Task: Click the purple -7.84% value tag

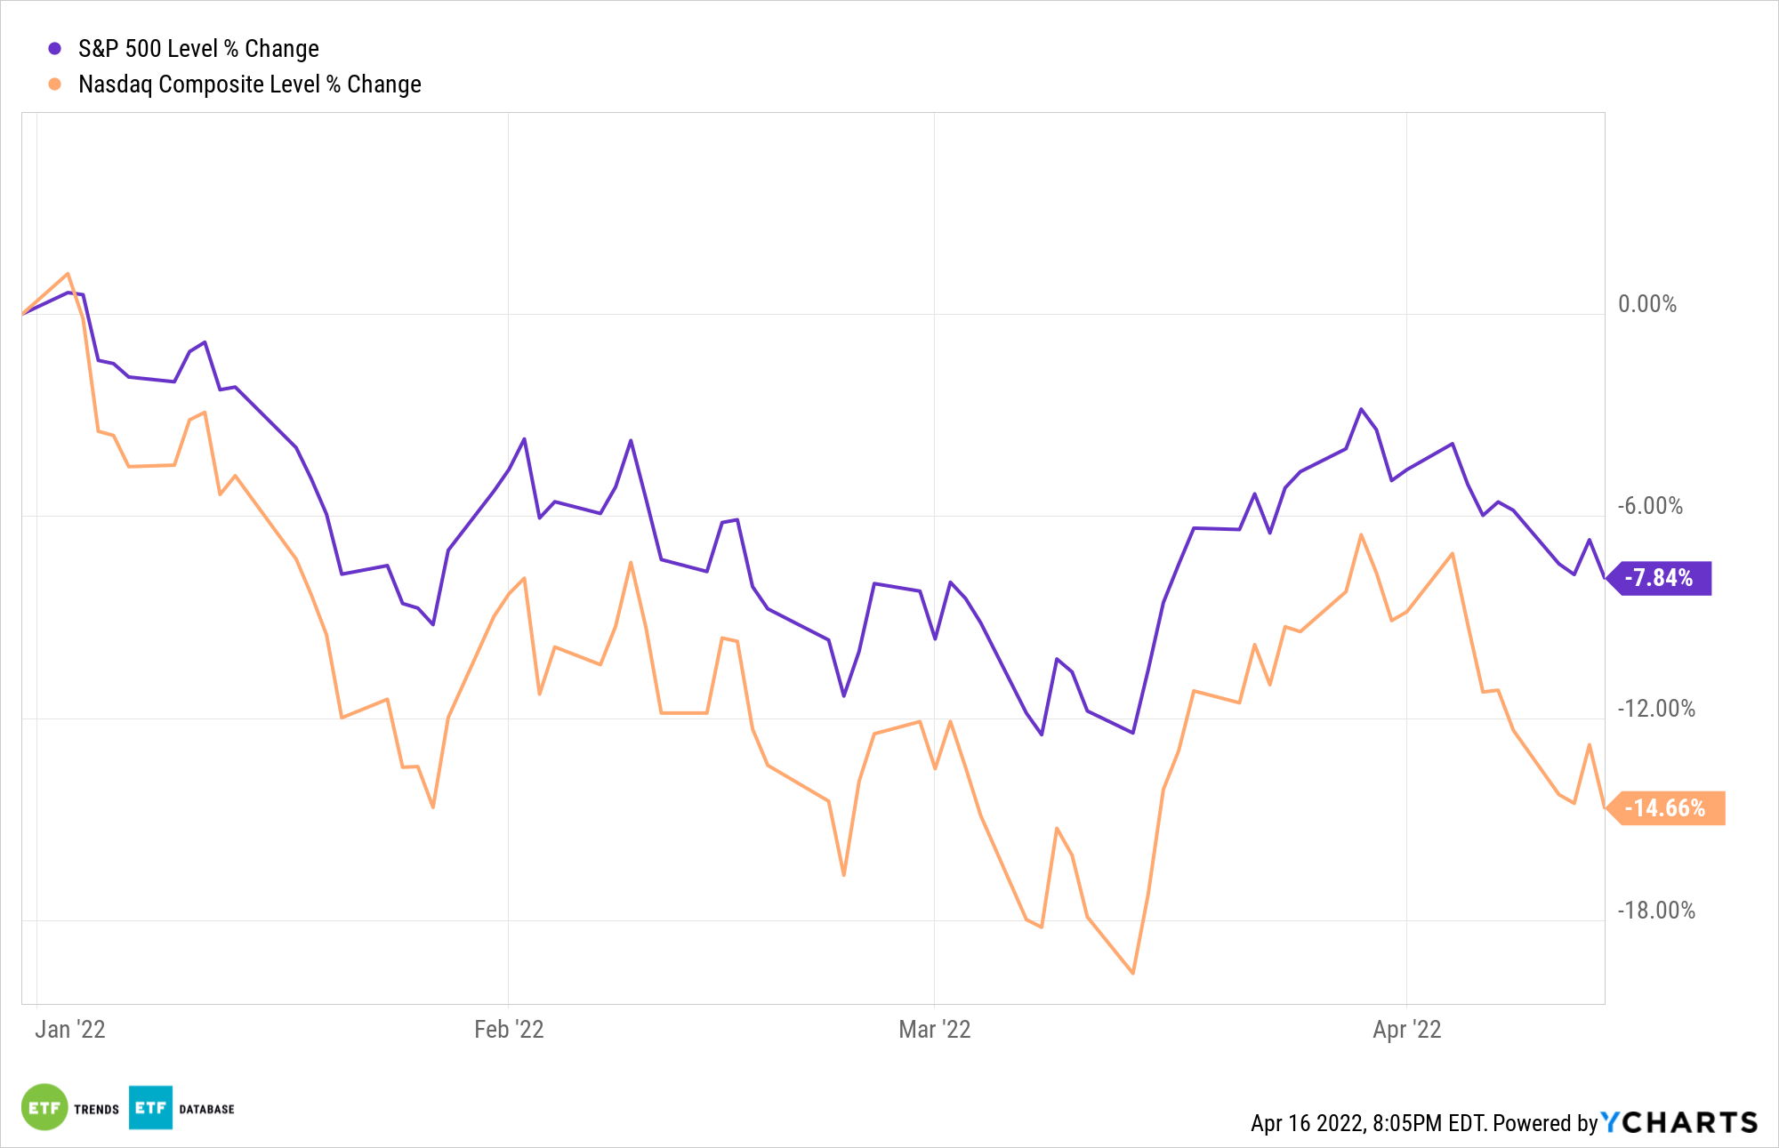Action: click(x=1660, y=578)
